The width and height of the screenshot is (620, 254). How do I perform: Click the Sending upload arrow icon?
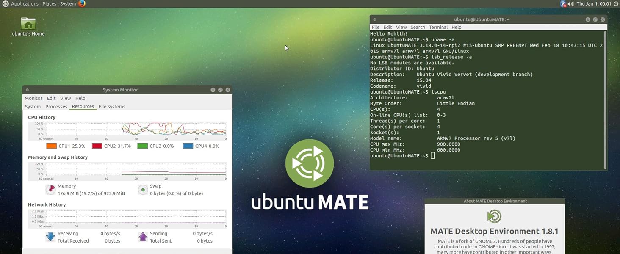143,237
